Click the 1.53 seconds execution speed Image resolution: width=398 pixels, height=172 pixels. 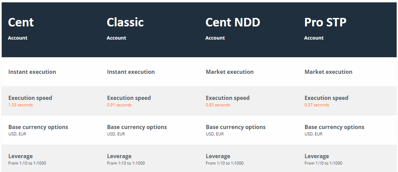21,105
